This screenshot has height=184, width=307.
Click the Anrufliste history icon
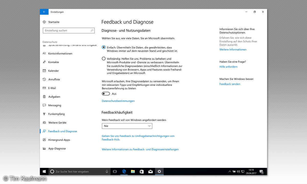coord(44,79)
